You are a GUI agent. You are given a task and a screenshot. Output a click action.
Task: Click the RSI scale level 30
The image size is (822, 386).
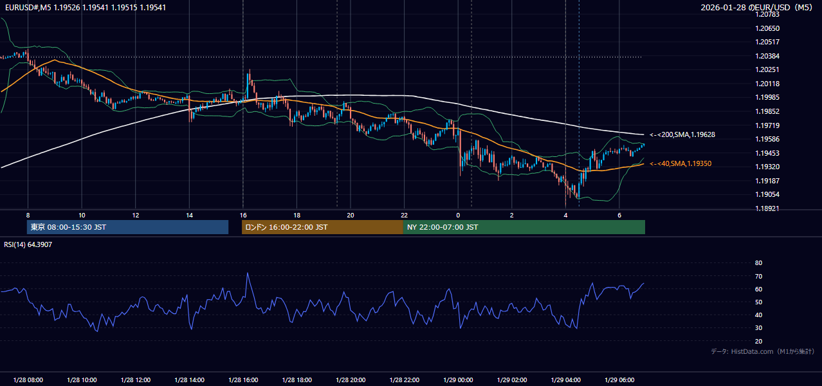(x=758, y=328)
